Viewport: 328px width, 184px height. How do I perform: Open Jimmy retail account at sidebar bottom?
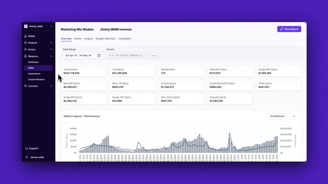click(37, 157)
